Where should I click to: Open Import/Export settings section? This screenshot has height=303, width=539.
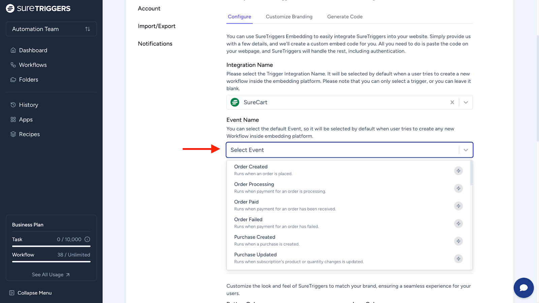pyautogui.click(x=157, y=26)
